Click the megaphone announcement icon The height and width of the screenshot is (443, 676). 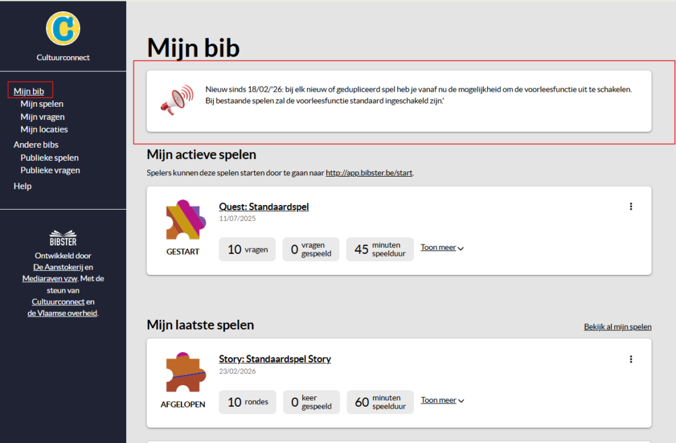pos(177,100)
